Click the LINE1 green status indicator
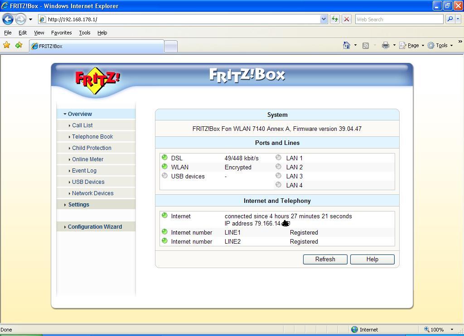The width and height of the screenshot is (464, 336). (165, 231)
